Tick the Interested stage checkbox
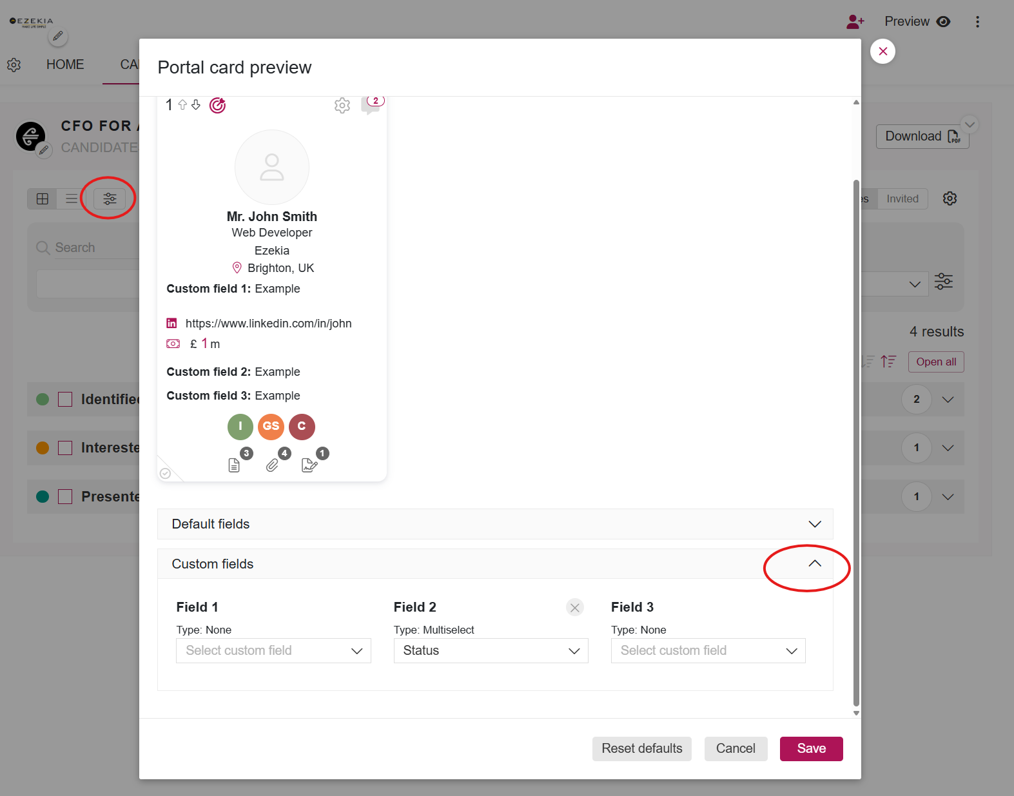1014x796 pixels. 65,448
